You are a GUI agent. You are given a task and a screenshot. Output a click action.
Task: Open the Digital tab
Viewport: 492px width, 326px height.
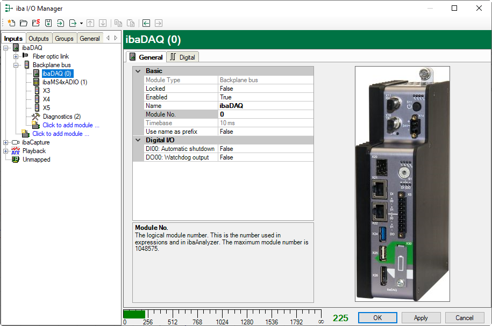(183, 57)
